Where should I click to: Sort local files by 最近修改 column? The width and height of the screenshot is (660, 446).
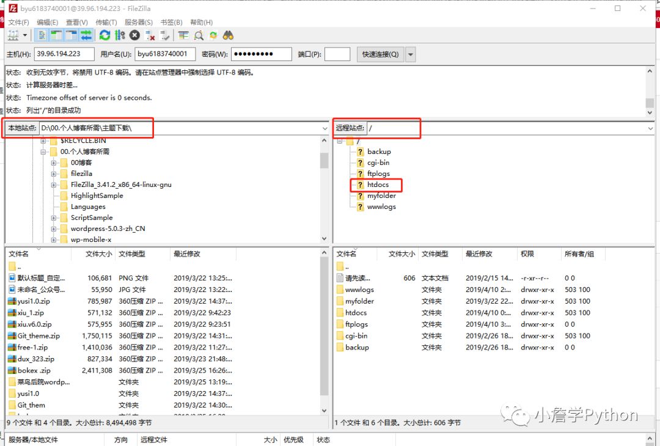pos(203,254)
